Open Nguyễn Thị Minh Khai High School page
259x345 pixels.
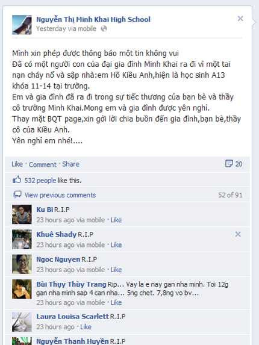pos(93,19)
